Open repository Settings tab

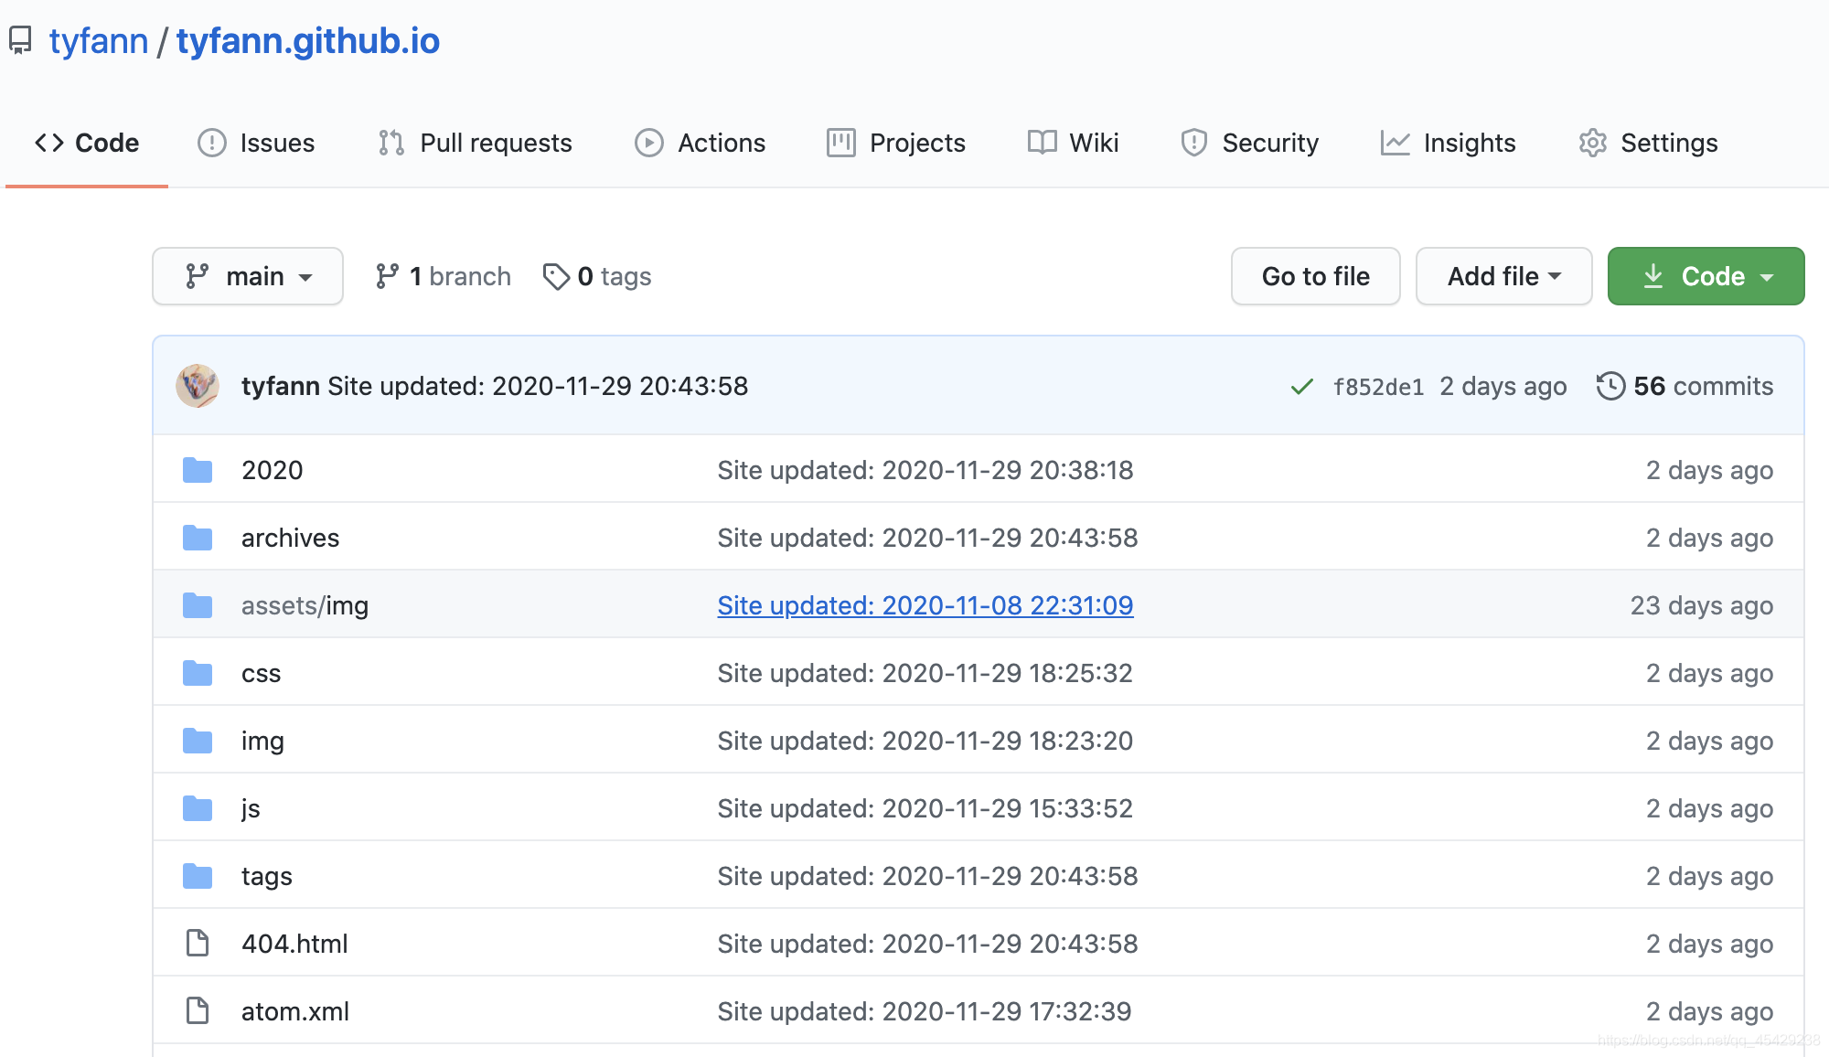(1648, 143)
